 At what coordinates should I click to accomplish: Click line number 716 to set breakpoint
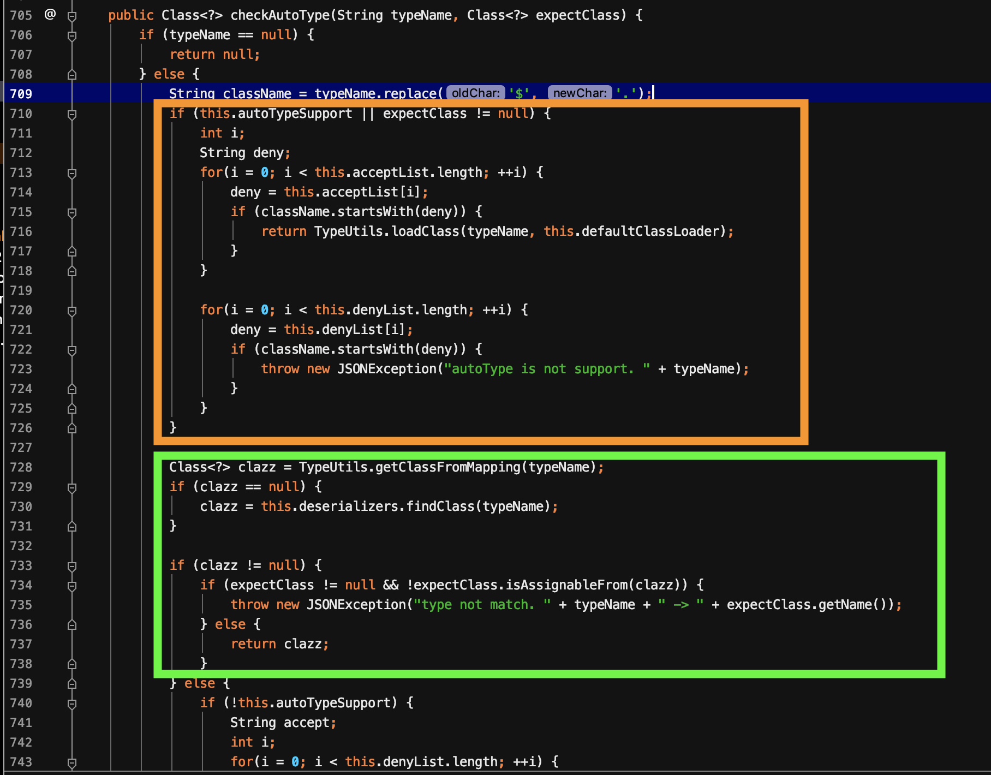(x=21, y=231)
